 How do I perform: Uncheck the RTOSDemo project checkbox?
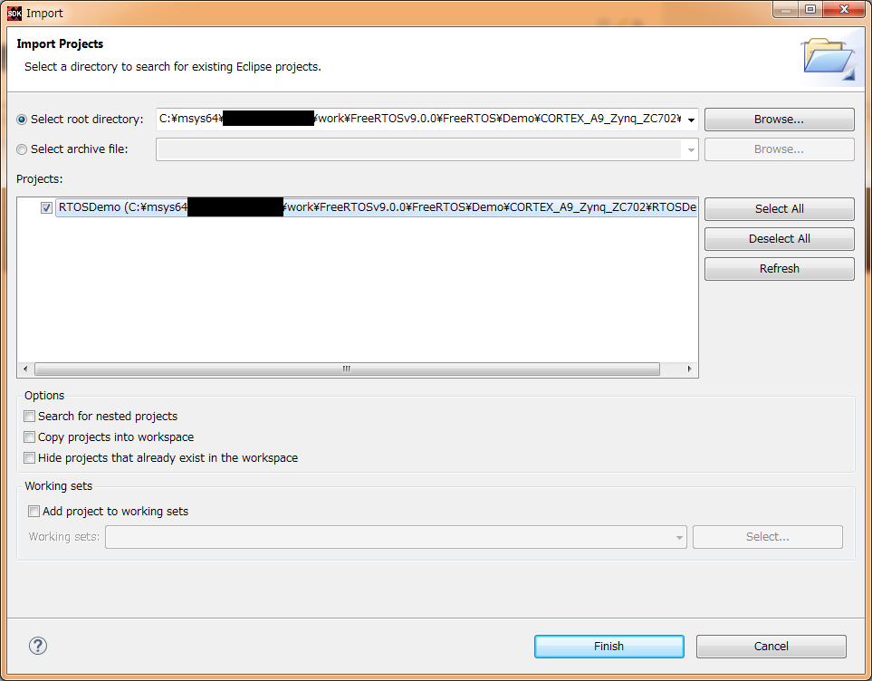47,207
